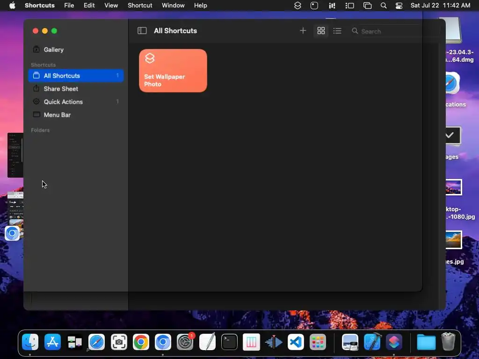
Task: Click the Shortcuts status icon in menu bar
Action: (298, 6)
